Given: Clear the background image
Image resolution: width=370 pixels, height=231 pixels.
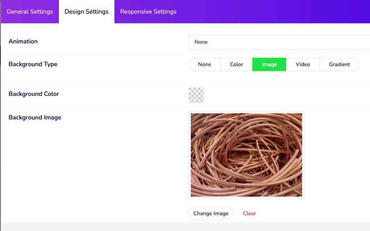Looking at the screenshot, I should 249,213.
